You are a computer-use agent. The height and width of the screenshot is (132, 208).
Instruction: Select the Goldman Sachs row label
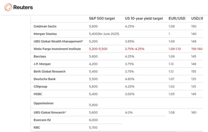pos(45,26)
